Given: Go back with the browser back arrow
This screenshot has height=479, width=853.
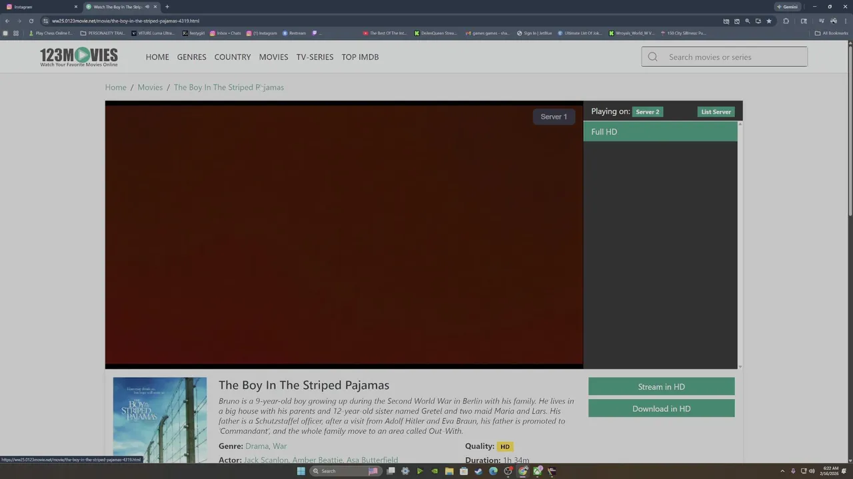Looking at the screenshot, I should coord(7,21).
